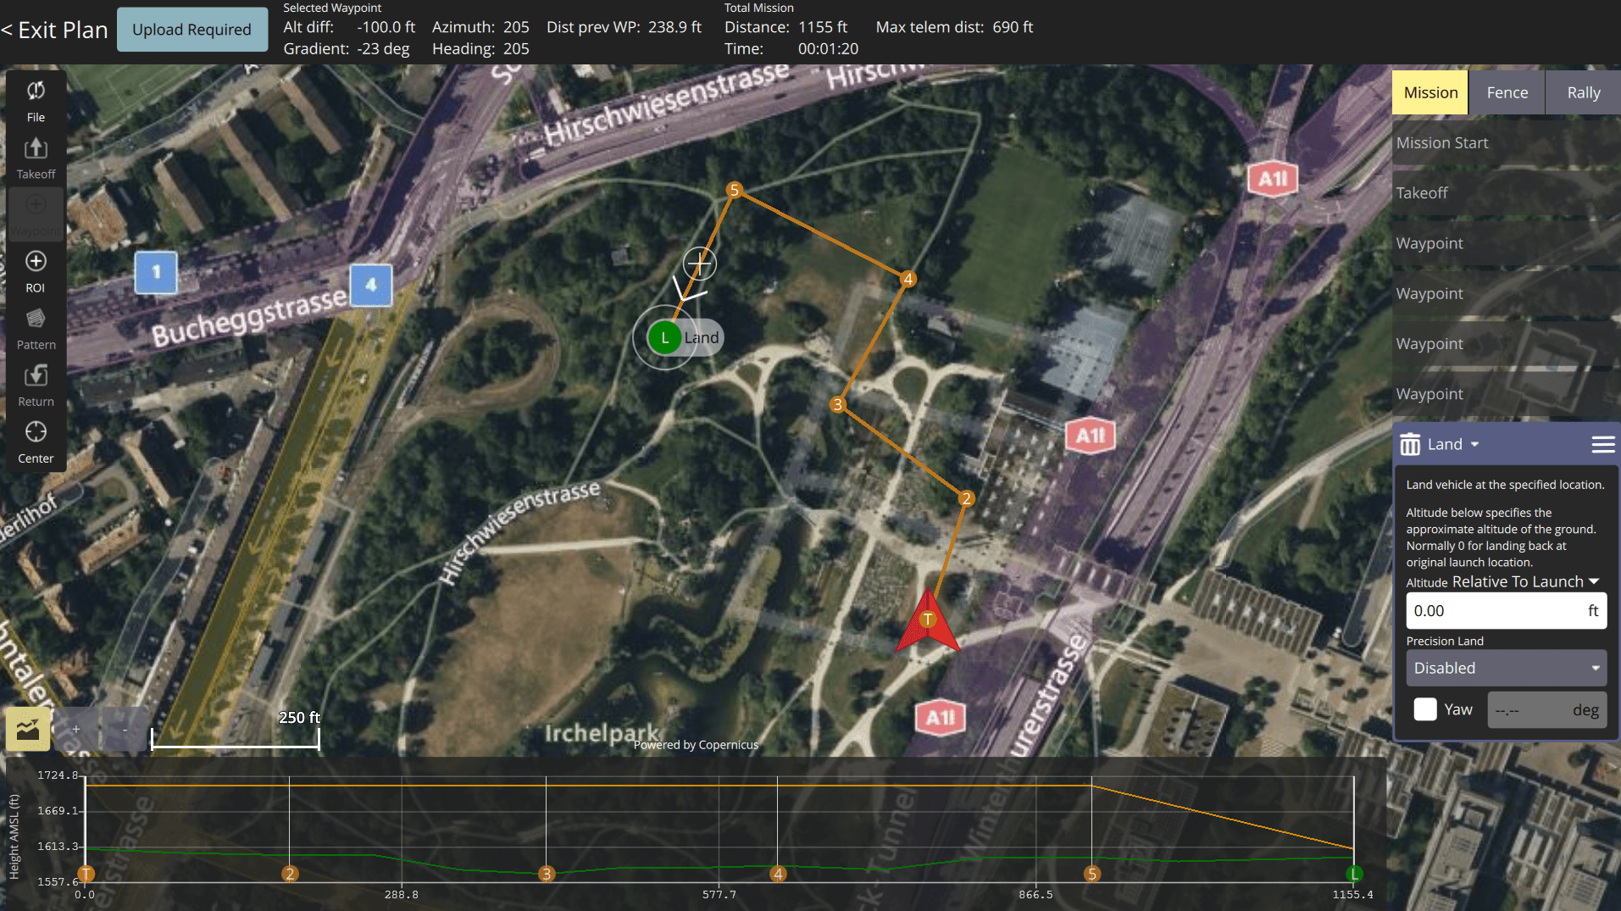Screen dimensions: 1621x911
Task: Switch to the Fence tab
Action: click(x=1506, y=92)
